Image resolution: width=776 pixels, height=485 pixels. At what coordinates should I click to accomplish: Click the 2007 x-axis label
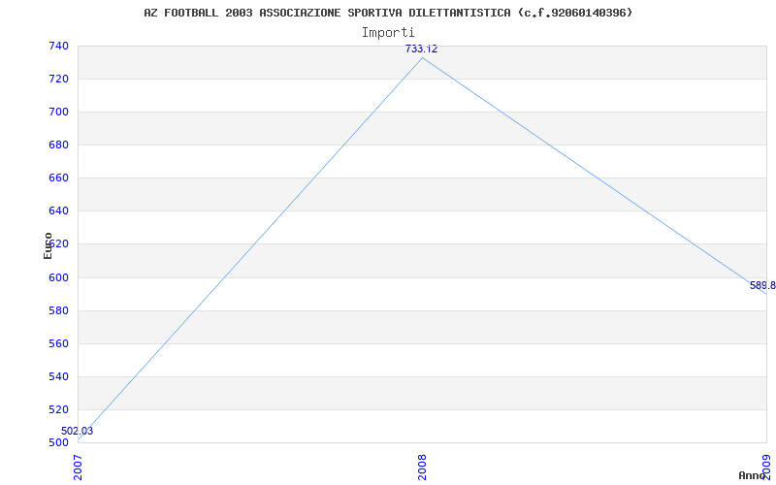click(79, 468)
